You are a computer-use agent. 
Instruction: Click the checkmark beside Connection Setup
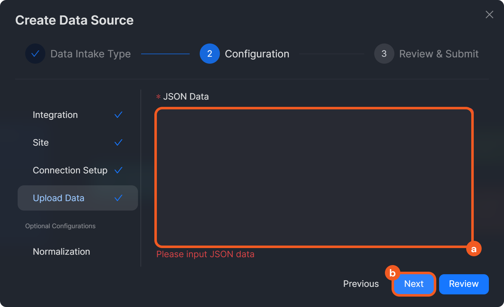point(118,170)
